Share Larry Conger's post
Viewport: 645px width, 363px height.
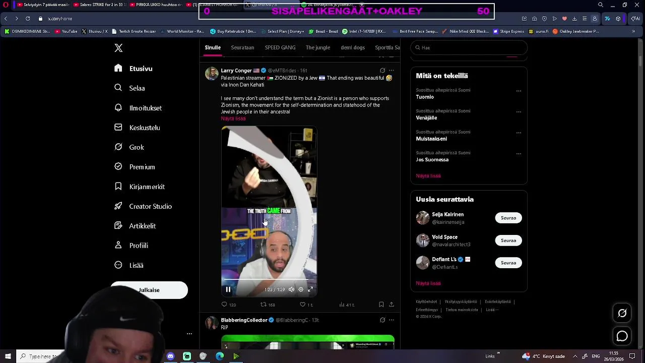(392, 305)
